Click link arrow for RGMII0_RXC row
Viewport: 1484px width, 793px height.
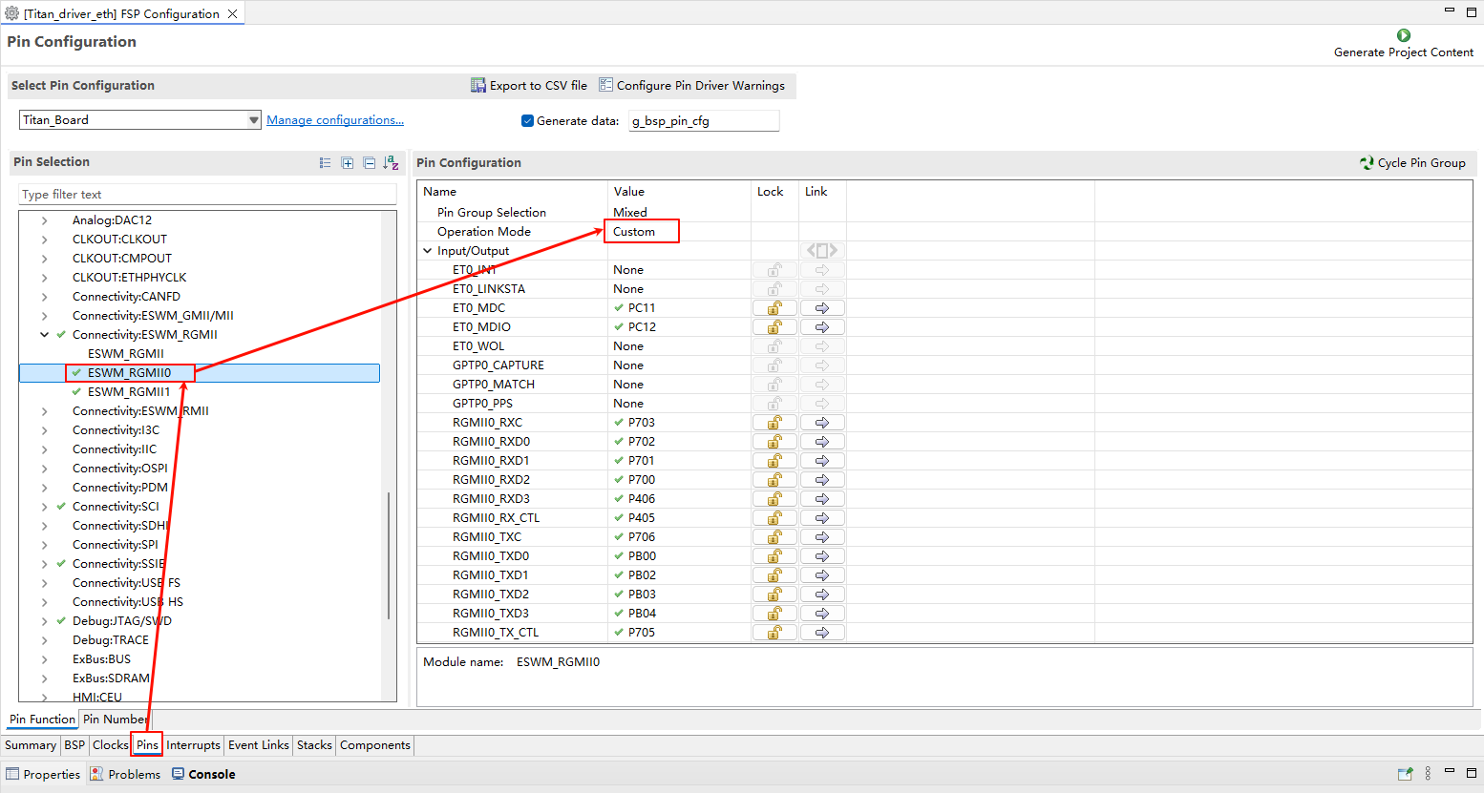coord(821,423)
